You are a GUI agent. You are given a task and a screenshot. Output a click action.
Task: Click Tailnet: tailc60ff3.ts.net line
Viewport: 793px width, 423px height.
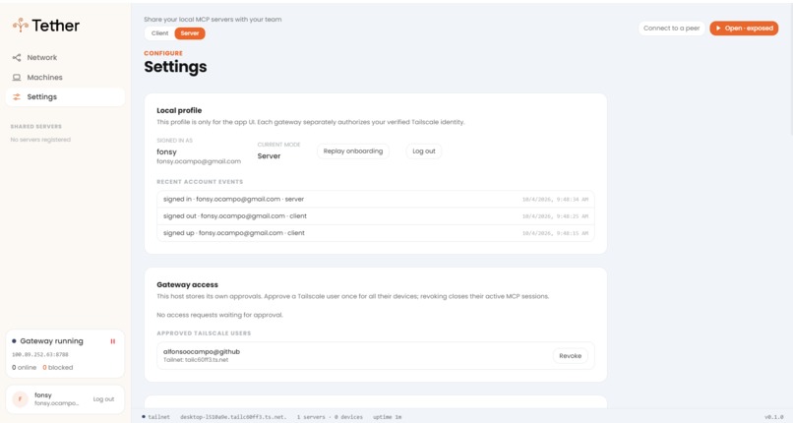[x=196, y=360]
